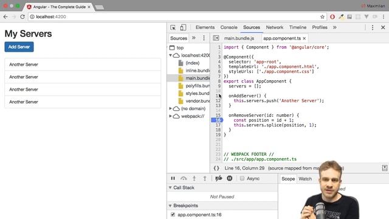Select the Sources navigator pane tab
Image resolution: width=389 pixels, height=219 pixels.
tap(179, 38)
